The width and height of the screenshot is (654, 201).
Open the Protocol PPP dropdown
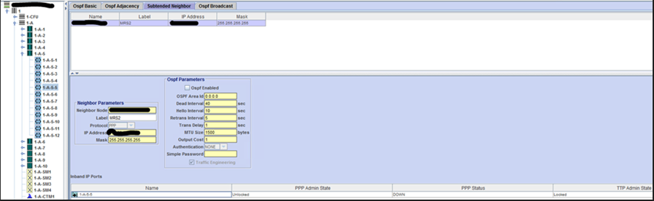(131, 126)
